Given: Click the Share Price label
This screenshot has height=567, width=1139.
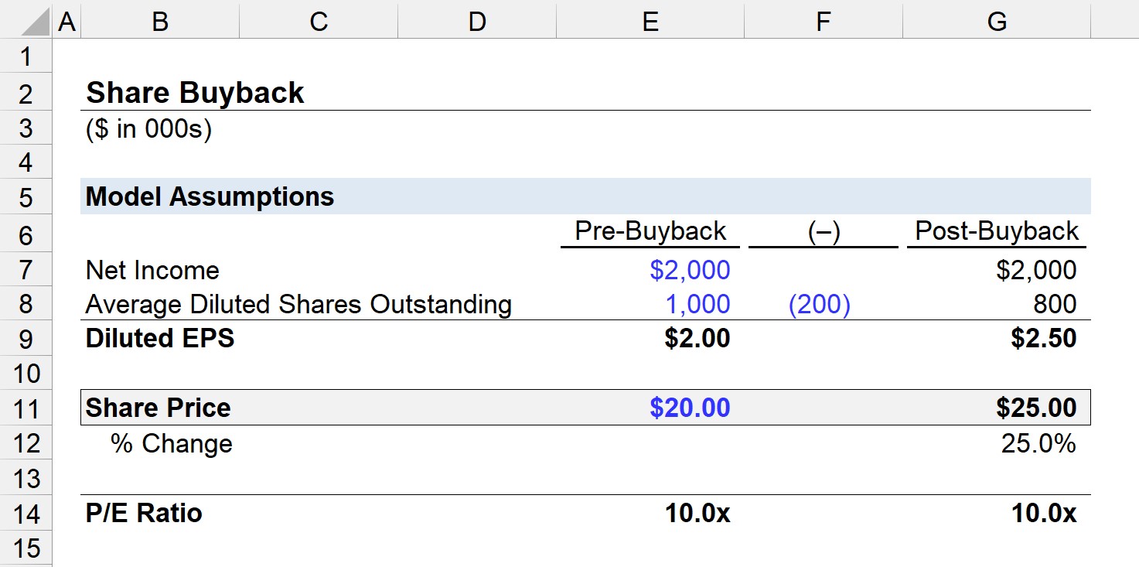Looking at the screenshot, I should pos(158,408).
